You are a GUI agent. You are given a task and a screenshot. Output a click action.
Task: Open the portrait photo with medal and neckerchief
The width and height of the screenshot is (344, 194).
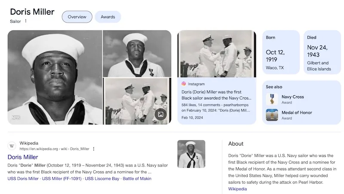pyautogui.click(x=137, y=53)
